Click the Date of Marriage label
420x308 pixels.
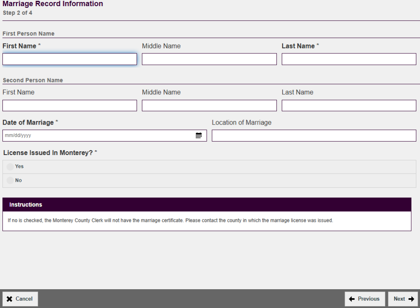tap(28, 123)
